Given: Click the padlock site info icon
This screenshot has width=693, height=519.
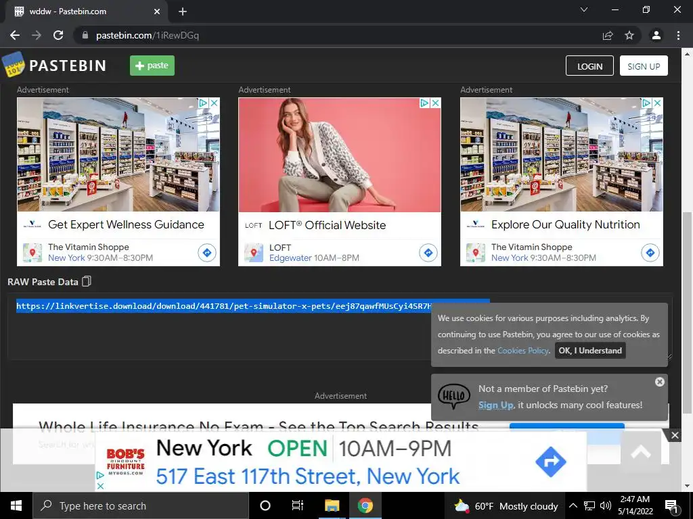Looking at the screenshot, I should click(85, 35).
